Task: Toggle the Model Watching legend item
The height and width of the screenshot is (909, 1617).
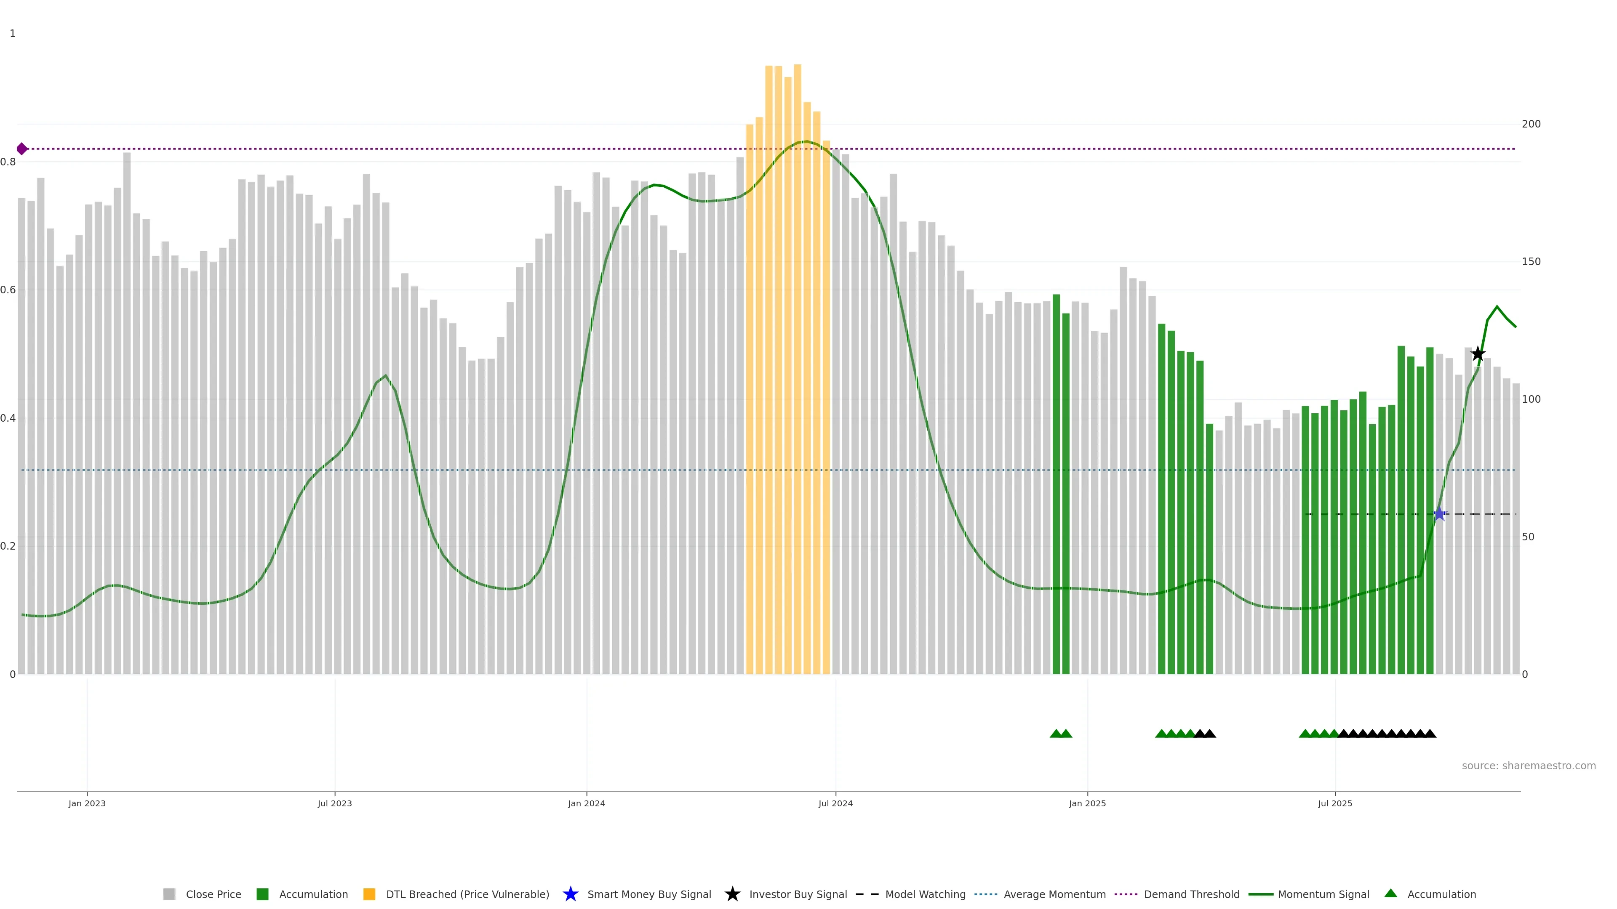Action: coord(925,894)
